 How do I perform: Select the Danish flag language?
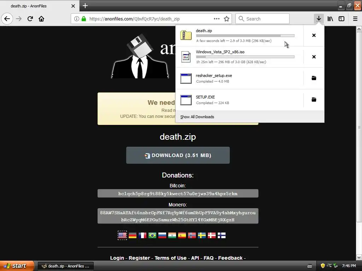[x=212, y=235]
